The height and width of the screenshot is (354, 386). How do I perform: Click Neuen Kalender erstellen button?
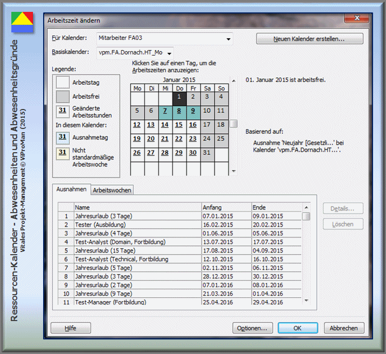[309, 39]
